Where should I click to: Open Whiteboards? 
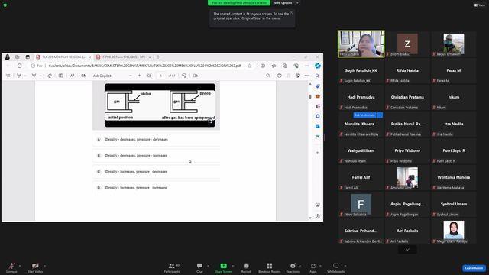[336, 267]
